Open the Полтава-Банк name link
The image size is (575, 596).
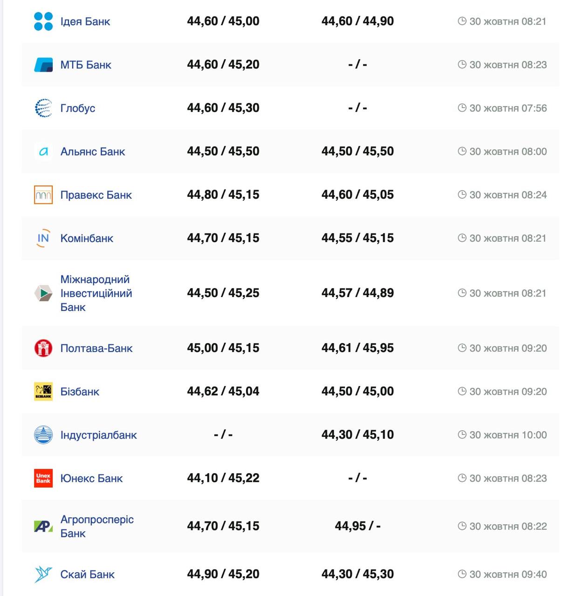coord(96,348)
